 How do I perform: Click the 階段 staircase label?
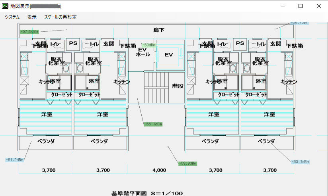[x=178, y=86]
